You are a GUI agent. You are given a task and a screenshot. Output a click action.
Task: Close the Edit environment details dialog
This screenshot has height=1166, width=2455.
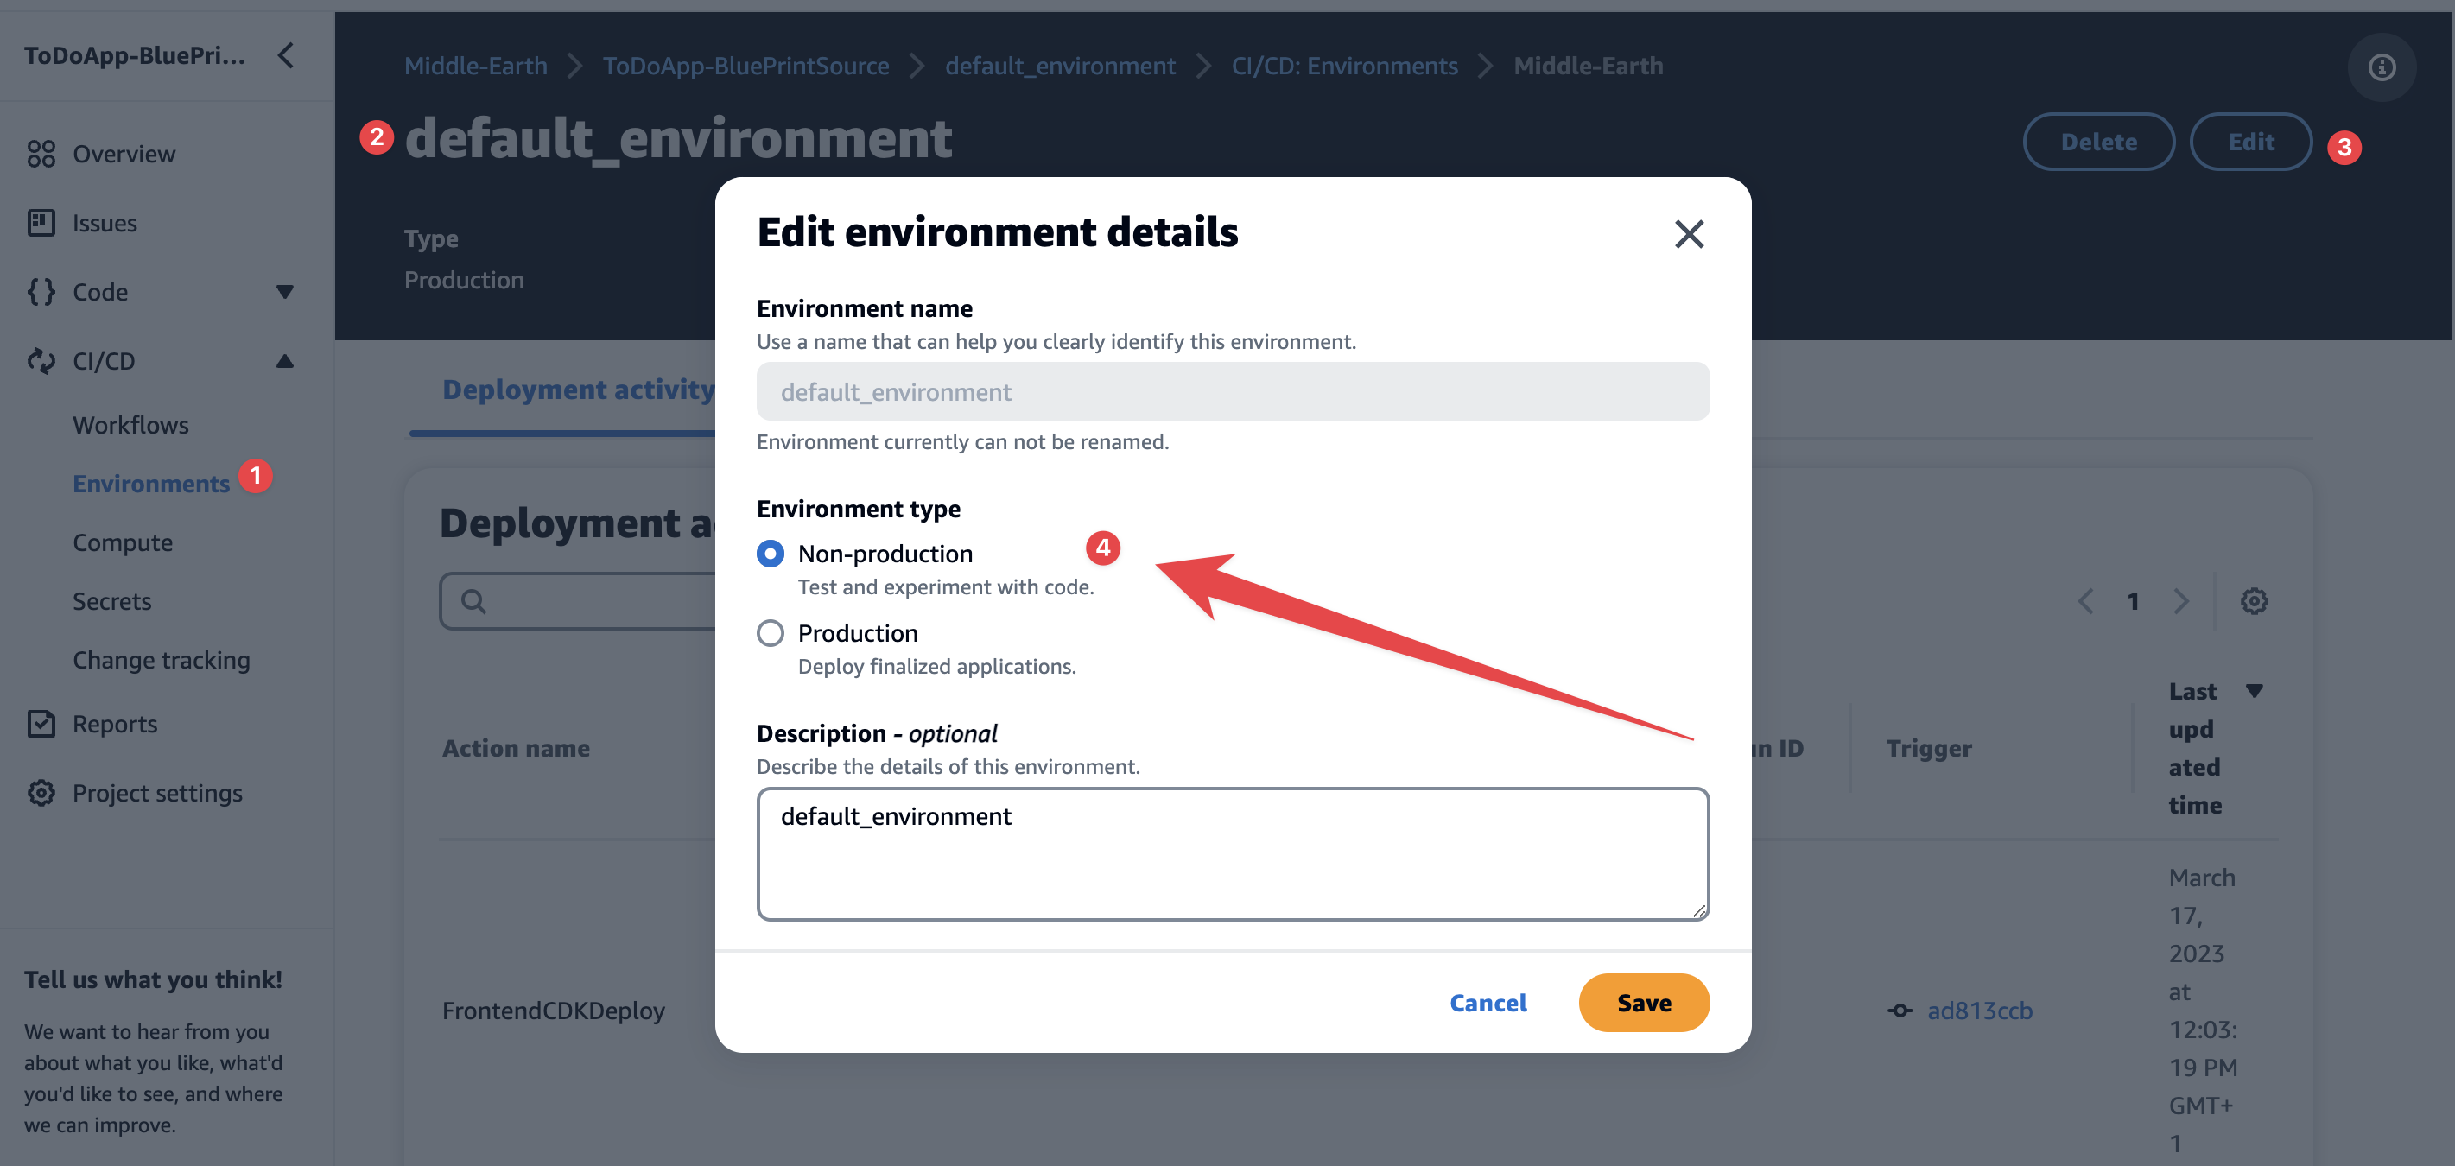click(x=1688, y=233)
